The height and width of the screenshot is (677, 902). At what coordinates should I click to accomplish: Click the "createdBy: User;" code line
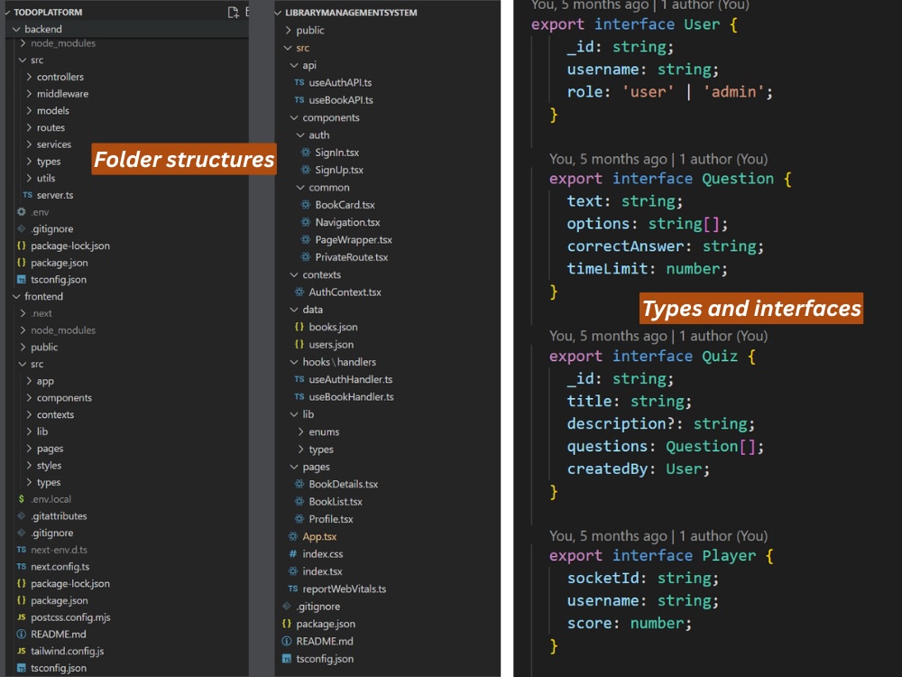639,469
